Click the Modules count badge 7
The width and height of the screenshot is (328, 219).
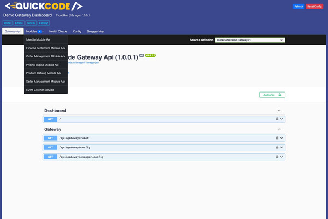click(x=39, y=31)
